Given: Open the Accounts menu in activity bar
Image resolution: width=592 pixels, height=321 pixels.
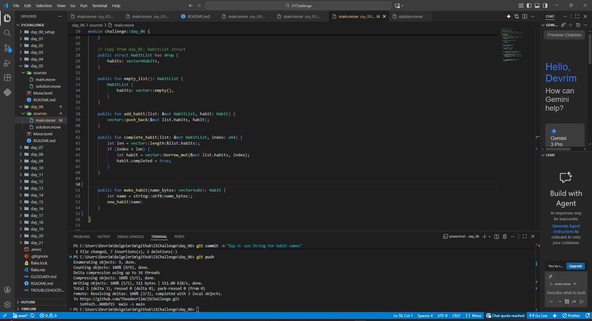Looking at the screenshot, I should tap(7, 290).
